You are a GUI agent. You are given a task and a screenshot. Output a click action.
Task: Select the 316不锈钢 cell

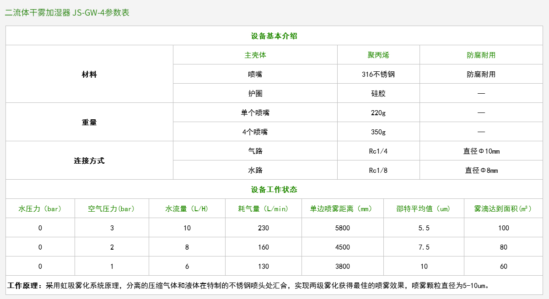378,74
